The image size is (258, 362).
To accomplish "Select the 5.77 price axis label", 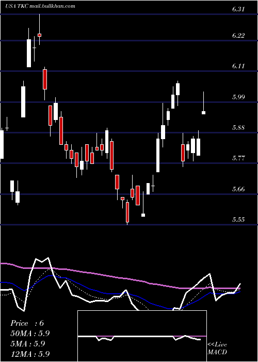I will (238, 158).
